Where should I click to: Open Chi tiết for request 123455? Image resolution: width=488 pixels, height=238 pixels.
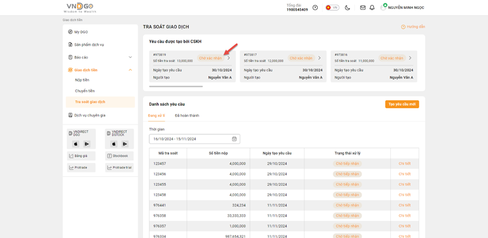pyautogui.click(x=405, y=184)
